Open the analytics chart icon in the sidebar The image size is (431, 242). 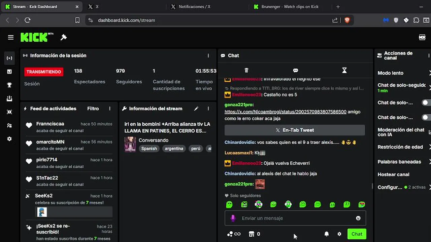pos(9,72)
